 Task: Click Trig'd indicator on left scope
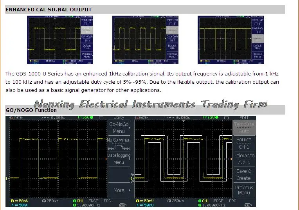85,117
